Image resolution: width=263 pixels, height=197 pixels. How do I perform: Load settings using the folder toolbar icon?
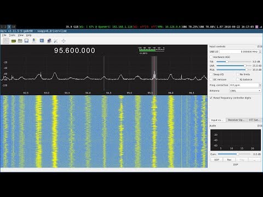(x=20, y=40)
